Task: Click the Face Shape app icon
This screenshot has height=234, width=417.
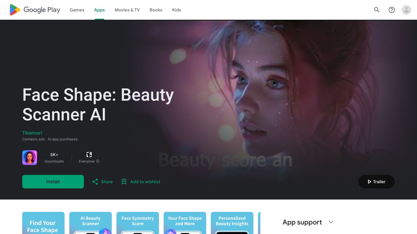Action: point(30,158)
